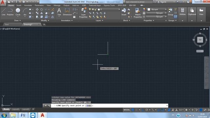This screenshot has height=118, width=210.
Task: Select the Line tool
Action: pyautogui.click(x=4, y=12)
